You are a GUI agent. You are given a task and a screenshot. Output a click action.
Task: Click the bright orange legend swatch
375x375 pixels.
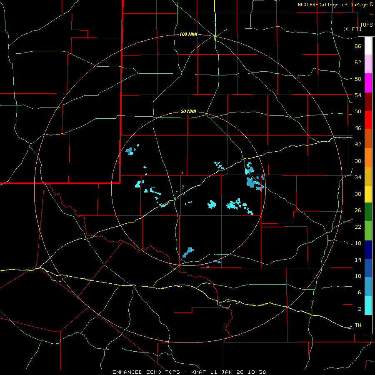point(368,157)
